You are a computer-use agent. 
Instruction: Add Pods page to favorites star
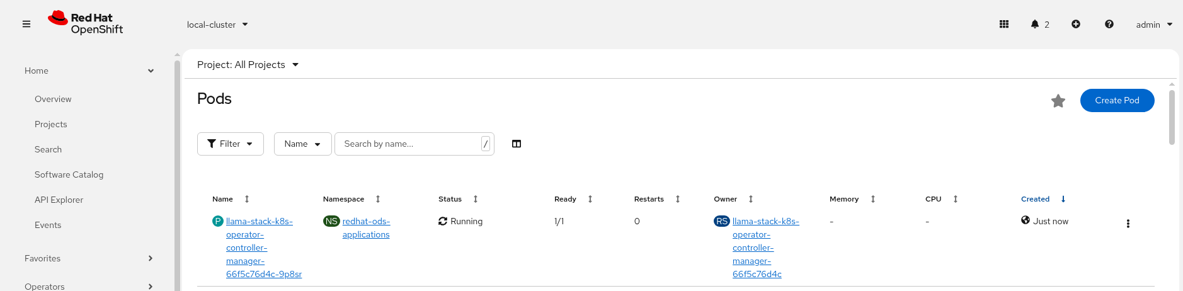(x=1058, y=101)
